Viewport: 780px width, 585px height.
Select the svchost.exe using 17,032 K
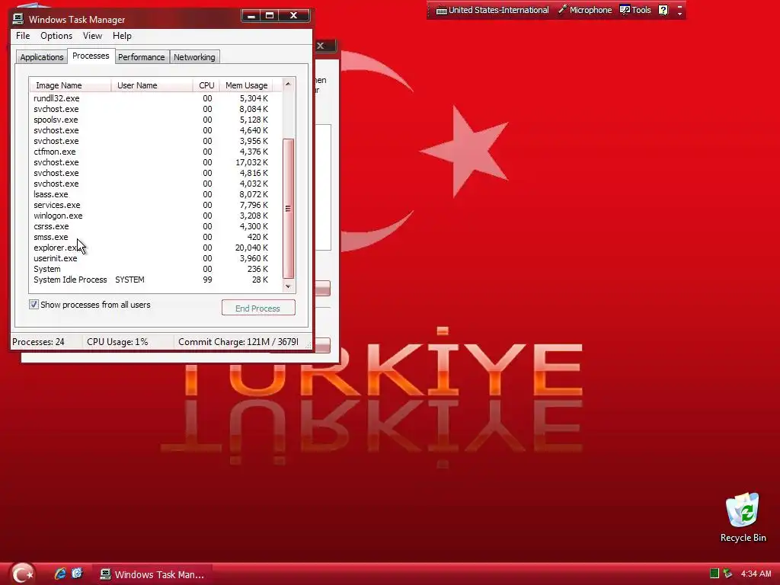click(x=155, y=163)
